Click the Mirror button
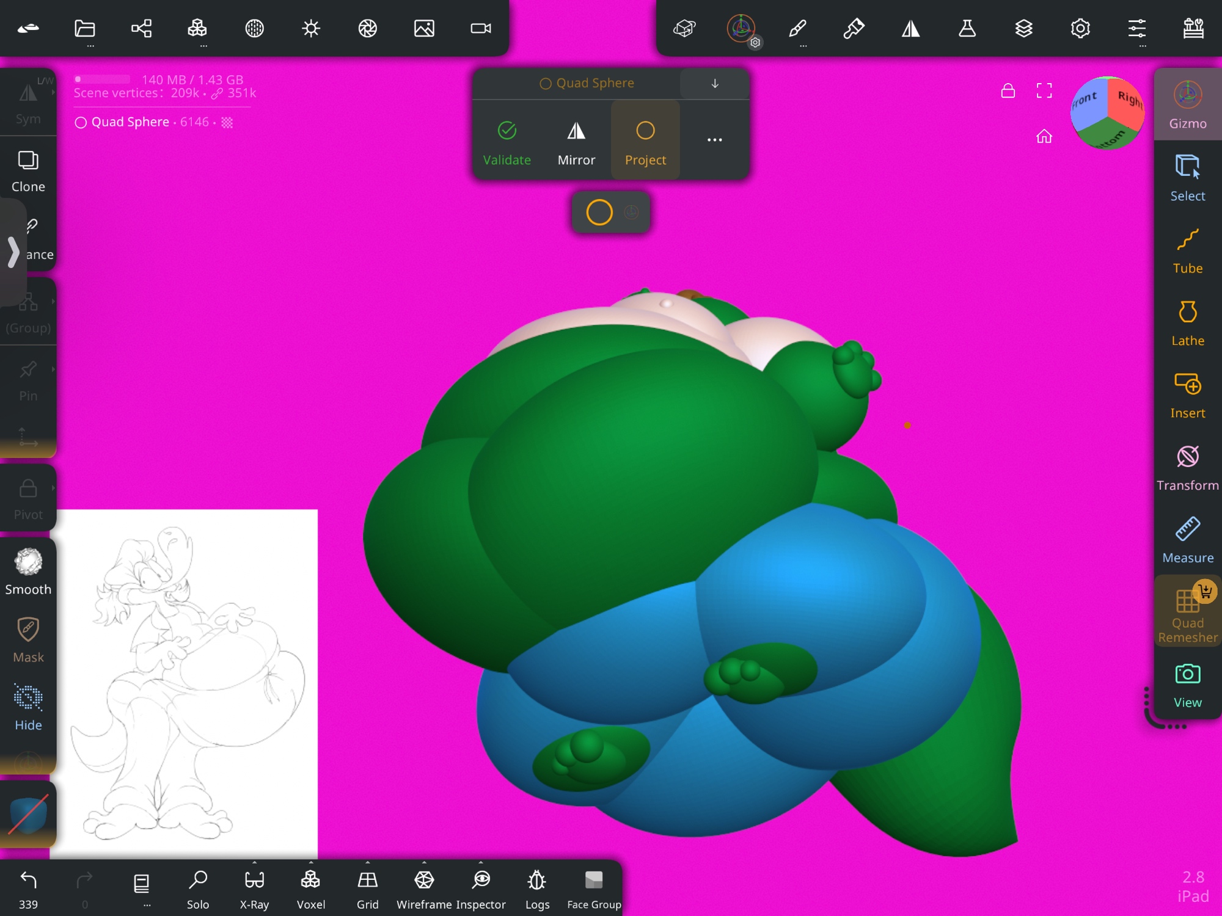 [576, 143]
